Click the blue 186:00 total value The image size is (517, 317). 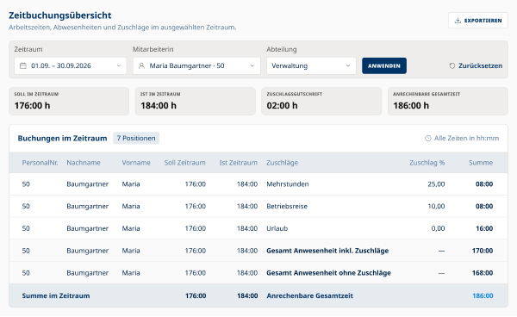click(483, 296)
